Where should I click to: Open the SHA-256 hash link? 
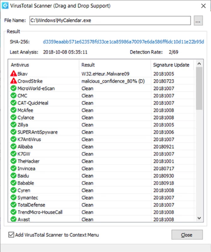[123, 42]
